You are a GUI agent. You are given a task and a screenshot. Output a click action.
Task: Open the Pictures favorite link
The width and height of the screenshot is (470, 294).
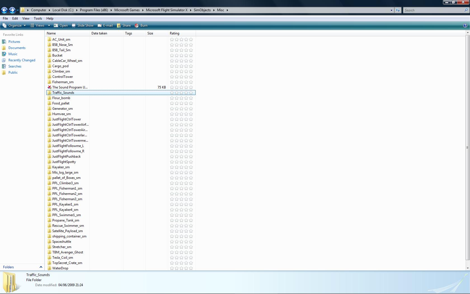click(x=14, y=42)
